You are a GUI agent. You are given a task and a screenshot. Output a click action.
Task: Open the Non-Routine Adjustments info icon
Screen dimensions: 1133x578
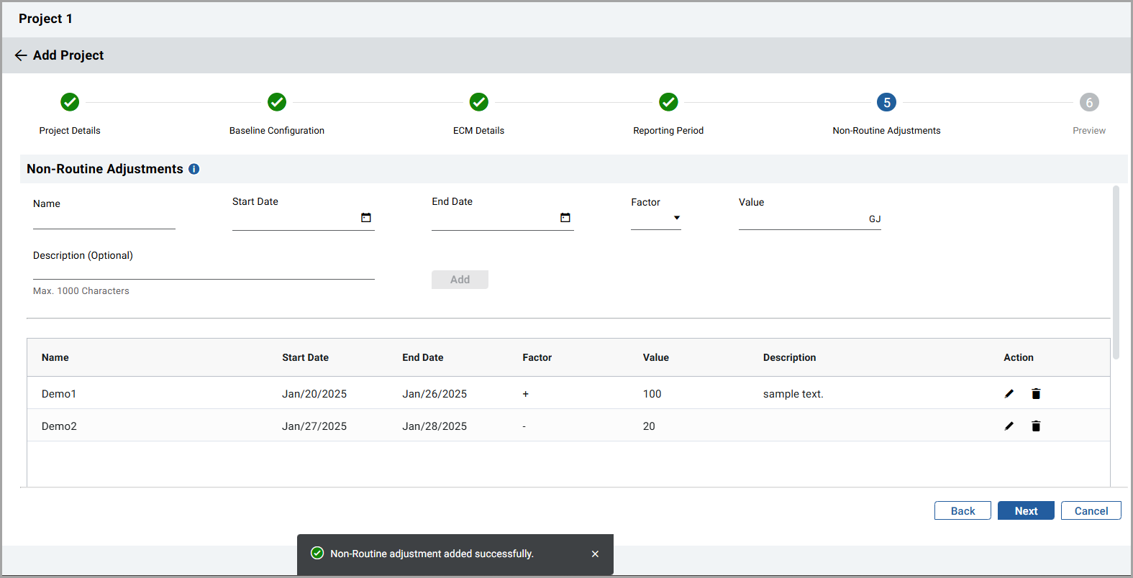(194, 169)
